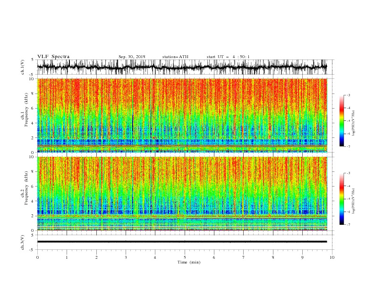Click the lower PSD color bar

341,199
